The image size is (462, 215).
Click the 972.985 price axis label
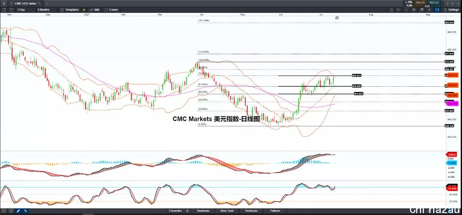(449, 62)
